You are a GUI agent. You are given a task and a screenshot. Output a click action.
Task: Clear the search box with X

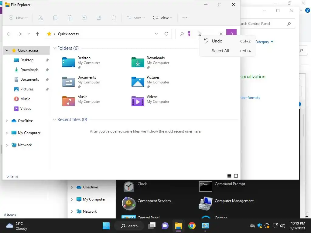[x=221, y=34]
